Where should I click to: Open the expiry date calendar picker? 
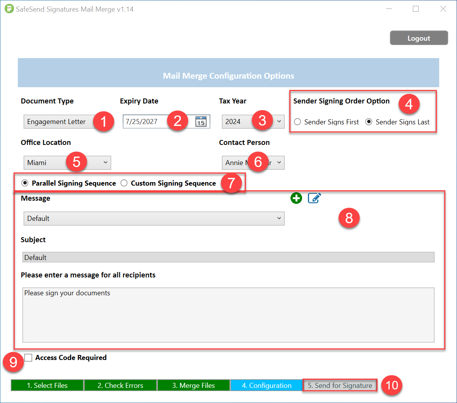click(x=201, y=122)
